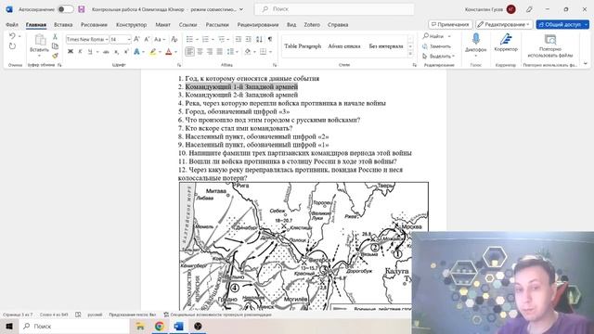Open Chrome from the taskbar

point(159,326)
